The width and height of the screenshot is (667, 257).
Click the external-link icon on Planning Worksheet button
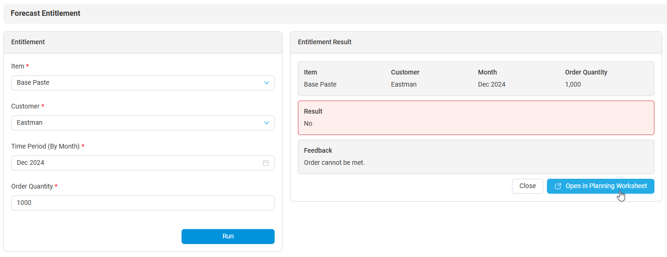[558, 186]
